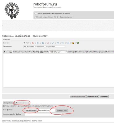Select the star topic icon radio
This screenshot has width=114, height=123.
point(35,43)
